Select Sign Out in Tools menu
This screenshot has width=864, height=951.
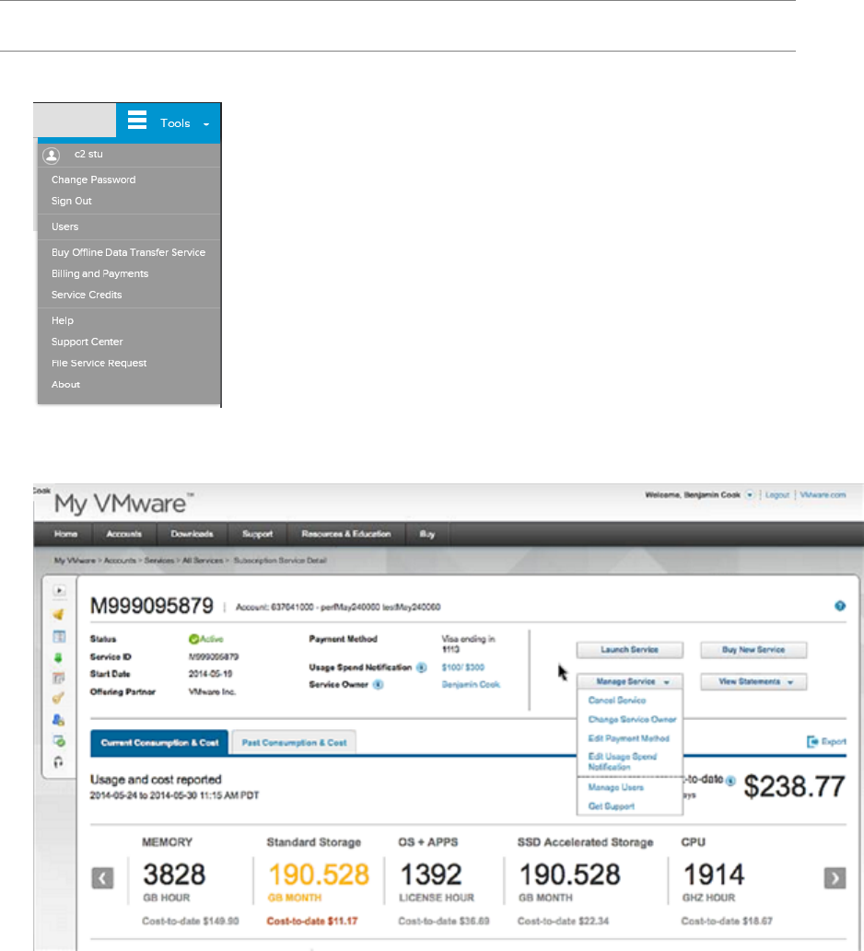tap(72, 201)
